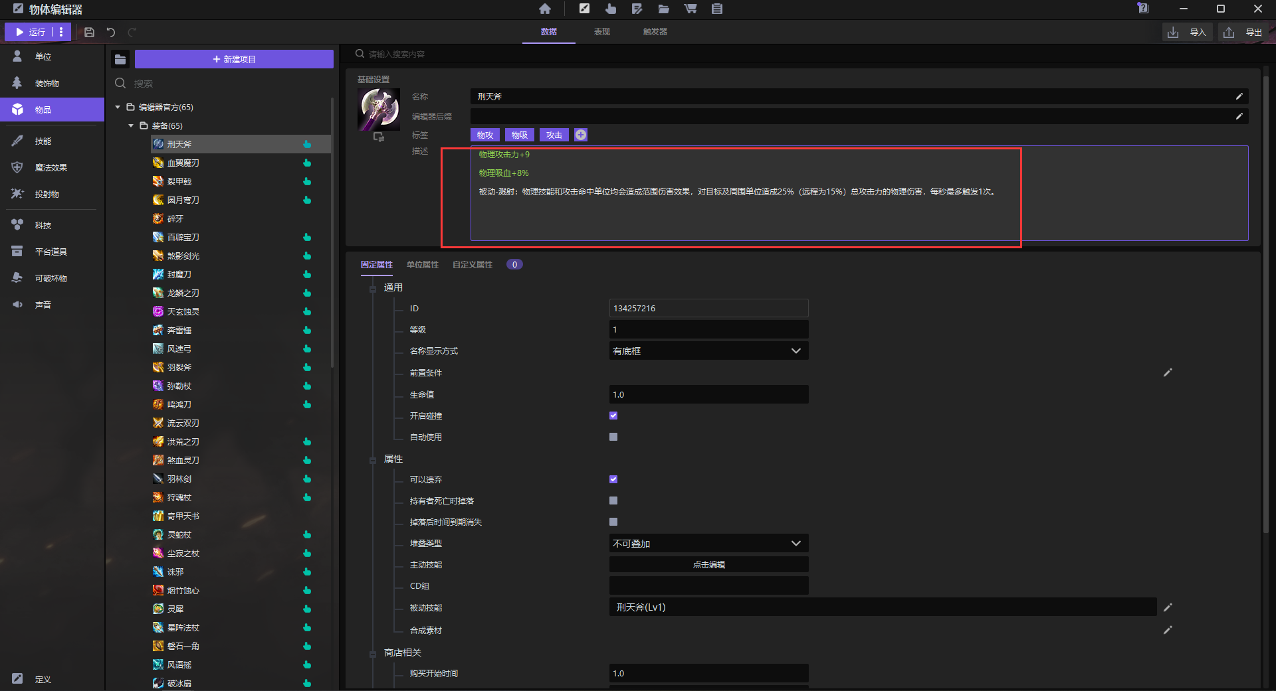Click the green hand icon beside 风速弓

point(307,348)
